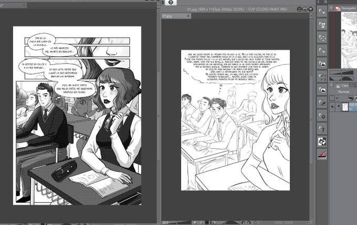The image size is (357, 225).
Task: Click the fit-to-screen icon in 01.jpg status bar
Action: 207,222
